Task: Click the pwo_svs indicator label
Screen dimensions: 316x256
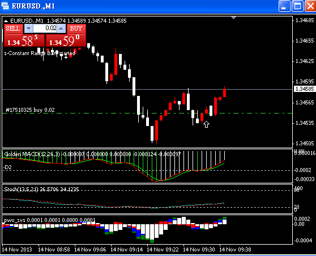Action: click(15, 220)
